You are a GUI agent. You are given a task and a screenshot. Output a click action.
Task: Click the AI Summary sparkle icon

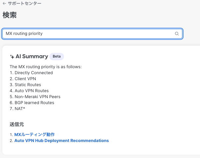coord(12,57)
